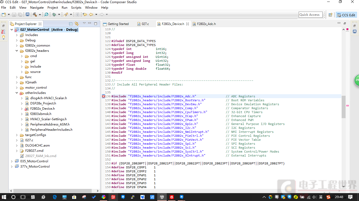Image resolution: width=359 pixels, height=201 pixels.
Task: Open the Navigate menu
Action: (x=37, y=8)
